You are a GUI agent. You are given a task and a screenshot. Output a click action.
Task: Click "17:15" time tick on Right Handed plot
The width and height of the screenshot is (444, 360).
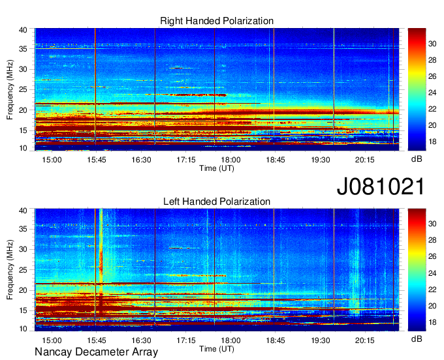tap(185, 160)
